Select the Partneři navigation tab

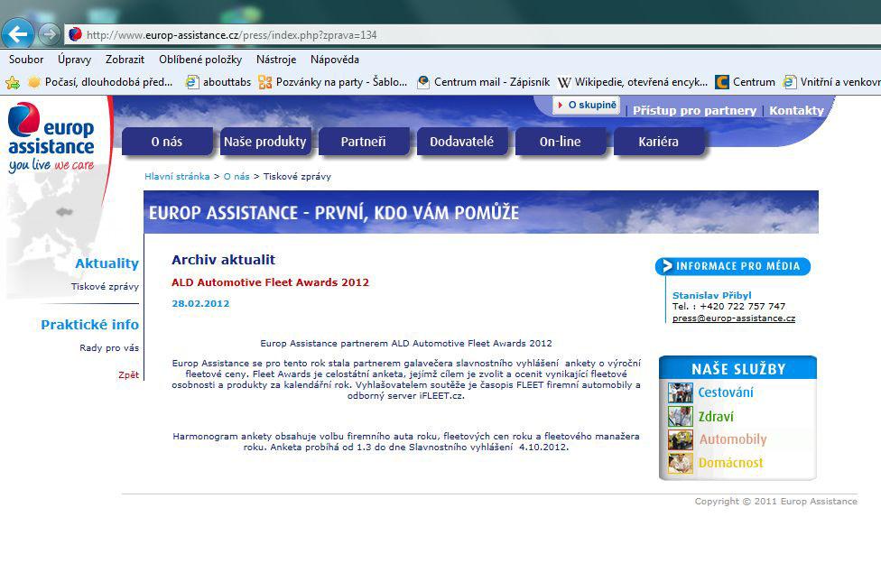pyautogui.click(x=364, y=142)
